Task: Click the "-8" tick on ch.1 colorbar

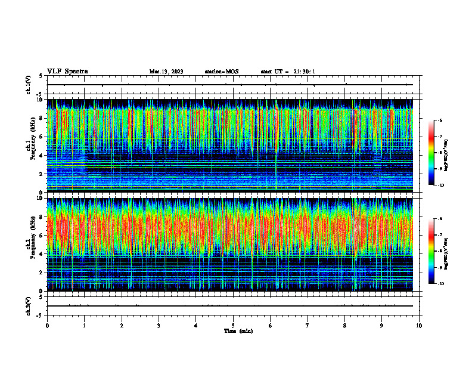Action: pos(440,153)
